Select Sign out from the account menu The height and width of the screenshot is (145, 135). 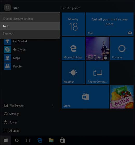[x=30, y=33]
